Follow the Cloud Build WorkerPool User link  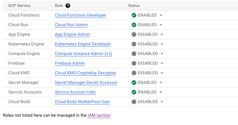82,102
